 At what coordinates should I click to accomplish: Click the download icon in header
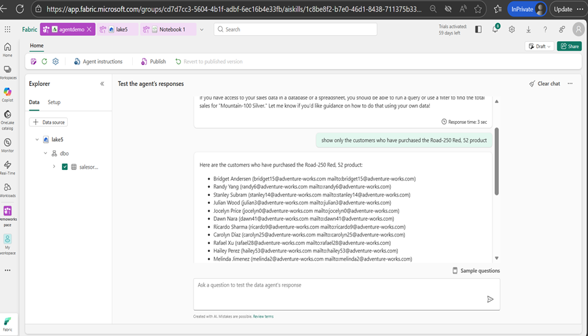(528, 29)
